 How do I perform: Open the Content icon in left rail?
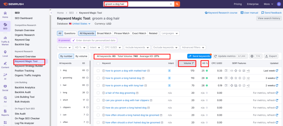tap(5, 65)
